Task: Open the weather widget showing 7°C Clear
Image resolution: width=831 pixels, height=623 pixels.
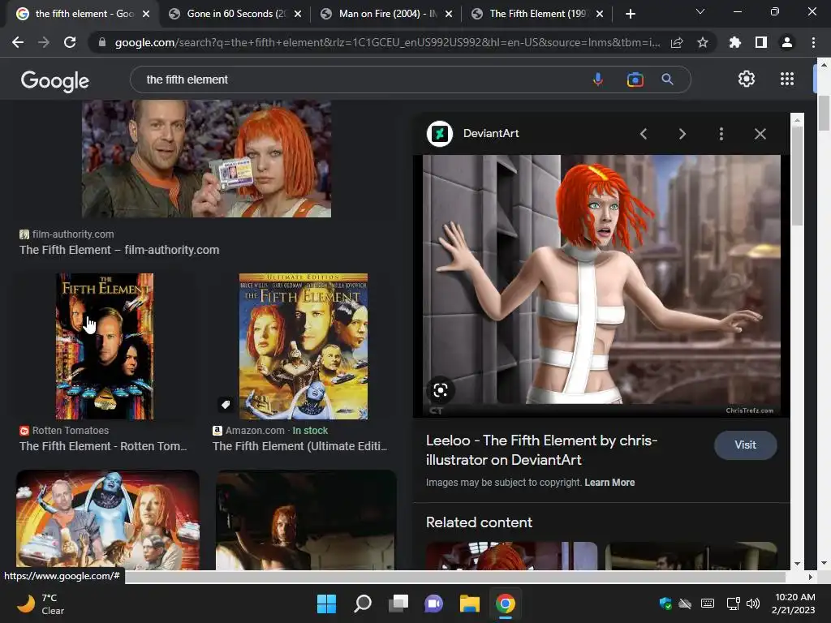Action: pos(41,604)
